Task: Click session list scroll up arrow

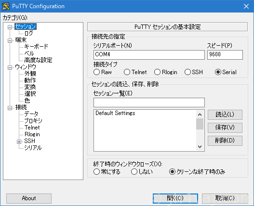Action: coord(200,115)
